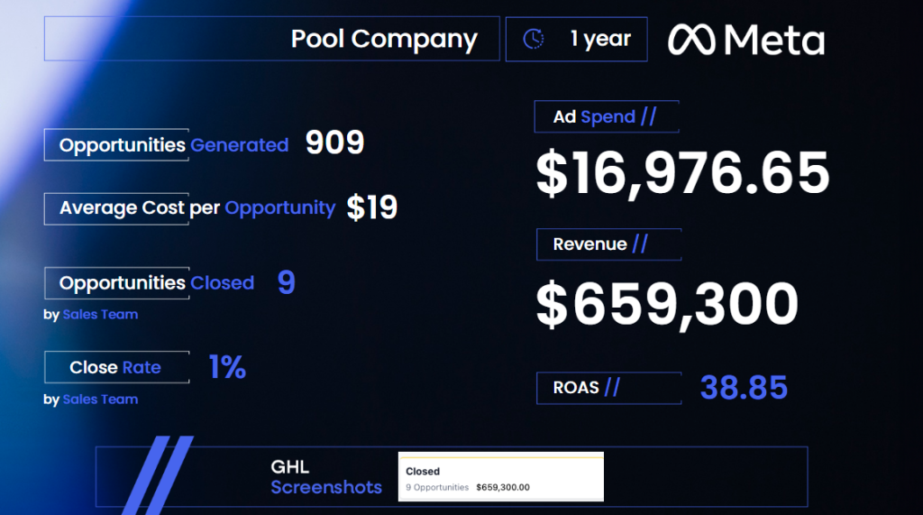Click the large blue double-slash graphic at bottom

click(157, 474)
